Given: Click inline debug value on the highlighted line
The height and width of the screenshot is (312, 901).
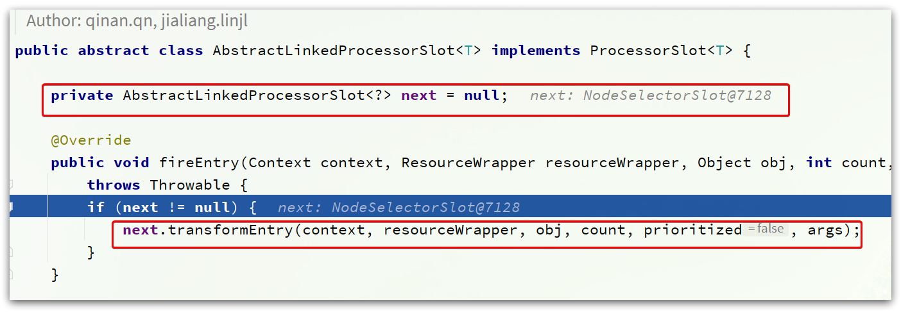Looking at the screenshot, I should (399, 208).
